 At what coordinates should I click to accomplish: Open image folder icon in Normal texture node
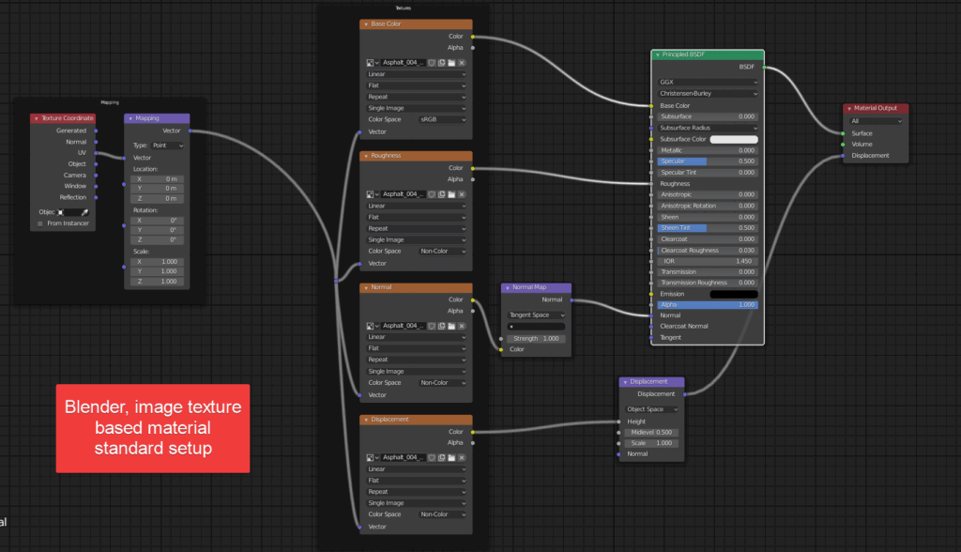(x=451, y=326)
